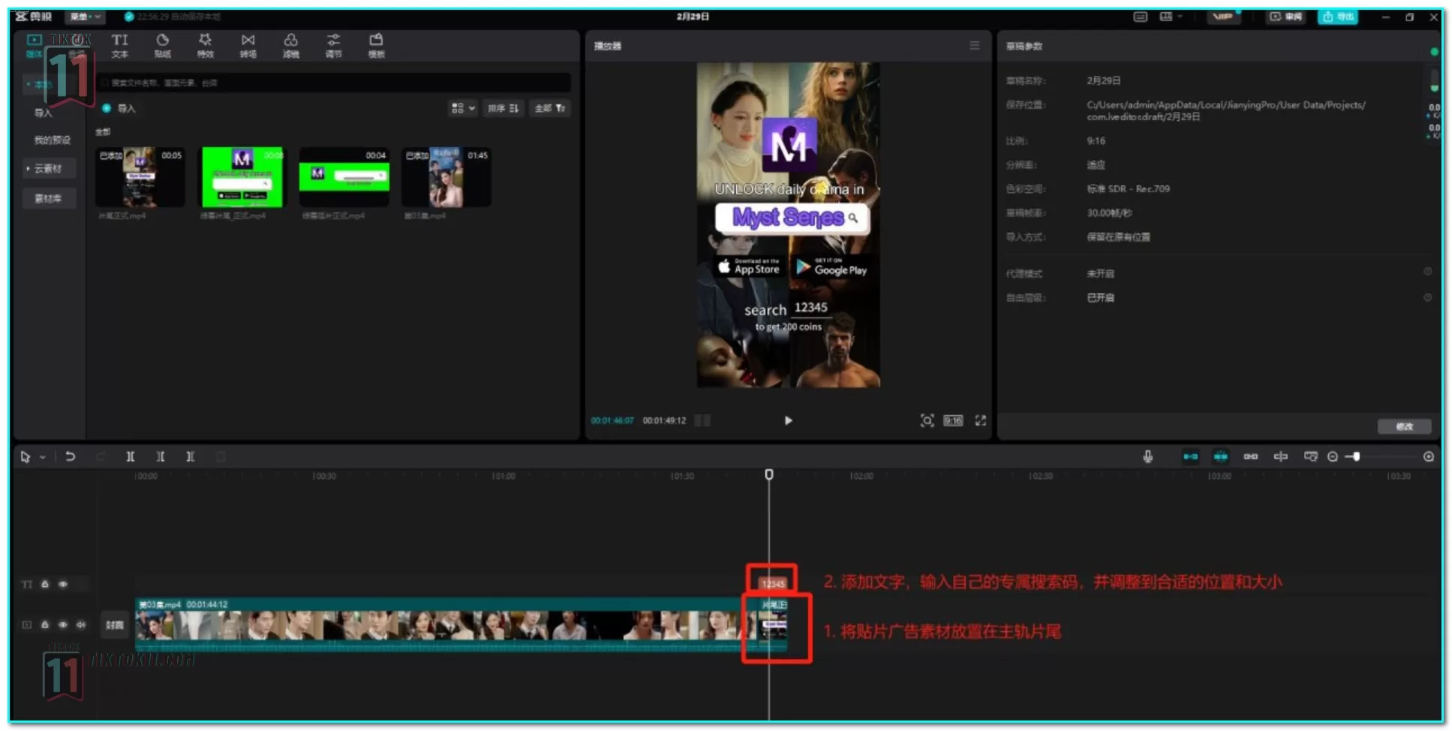
Task: Open the 9:16 aspect ratio selector
Action: click(x=953, y=420)
